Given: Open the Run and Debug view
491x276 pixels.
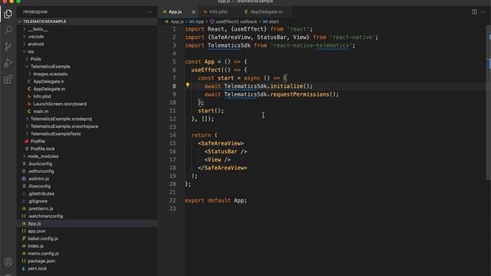Looking at the screenshot, I should click(8, 63).
